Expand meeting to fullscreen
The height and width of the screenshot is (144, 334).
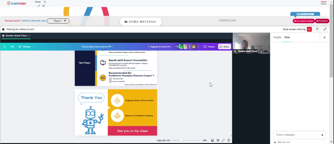pyautogui.click(x=325, y=29)
